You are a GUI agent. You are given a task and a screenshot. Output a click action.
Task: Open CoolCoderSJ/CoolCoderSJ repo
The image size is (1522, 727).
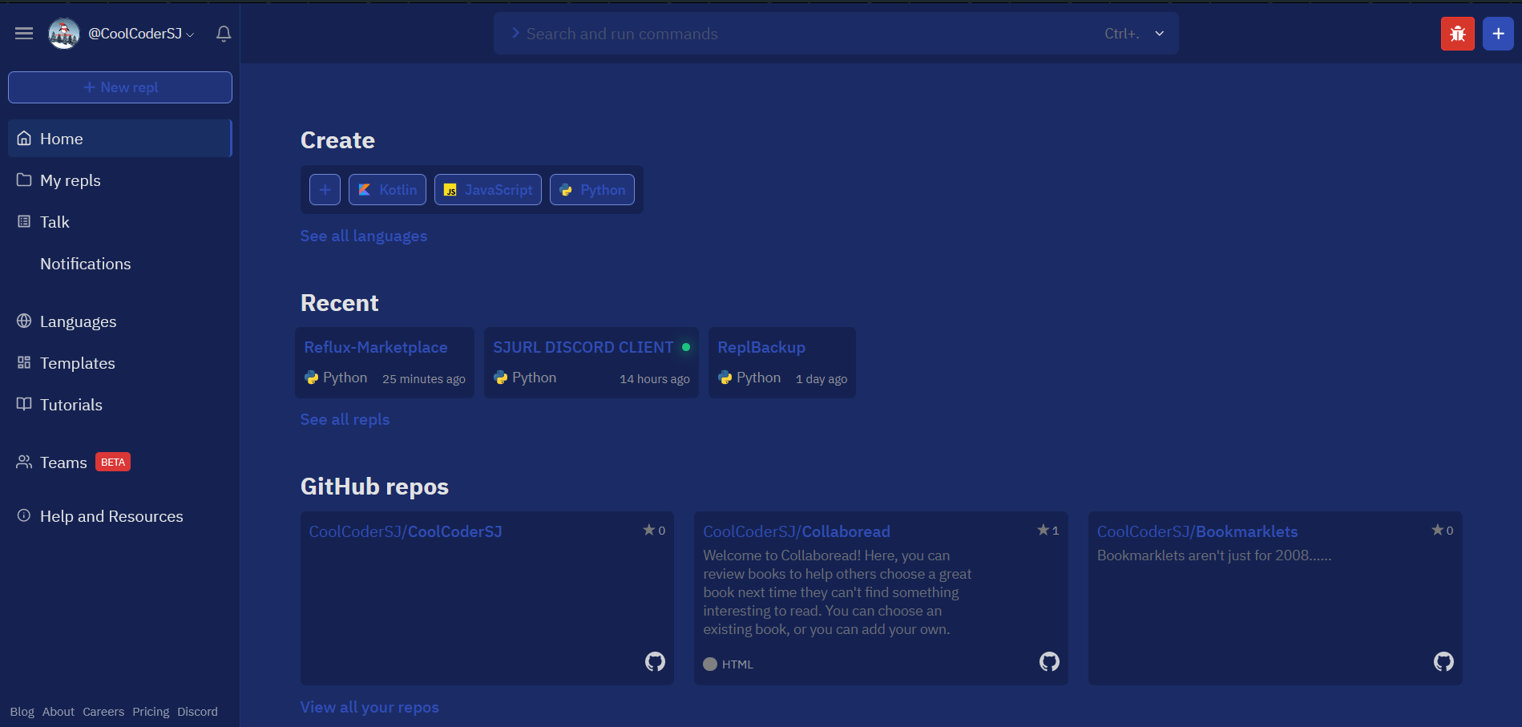point(406,531)
